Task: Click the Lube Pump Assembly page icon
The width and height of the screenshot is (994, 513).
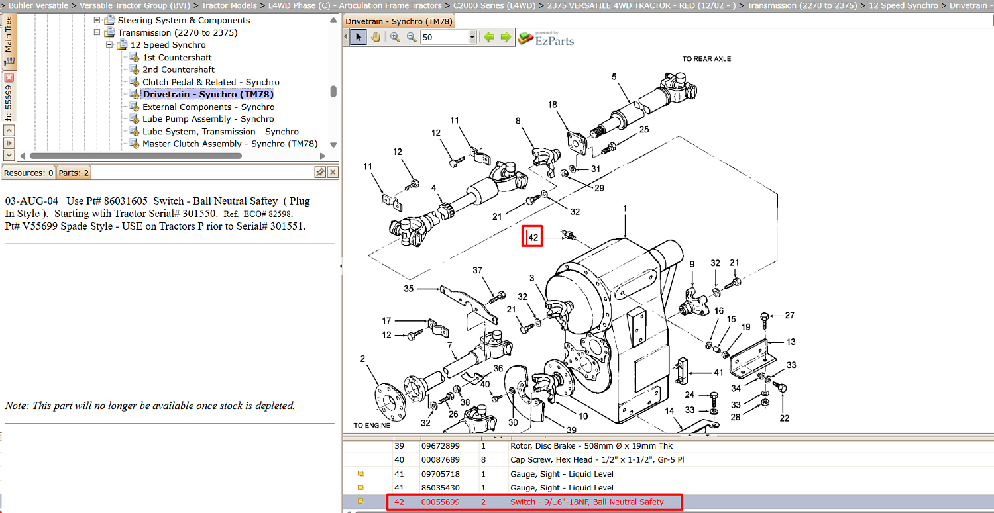Action: pos(135,119)
